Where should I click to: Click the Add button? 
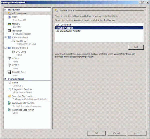click(x=136, y=47)
